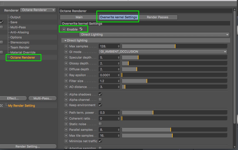Enable Multi-Pass checkbox in sidebar
Screen dimensions: 238x150
(1, 27)
